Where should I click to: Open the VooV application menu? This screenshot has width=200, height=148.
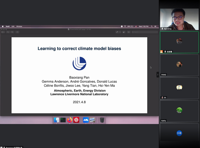pyautogui.click(x=8, y=27)
